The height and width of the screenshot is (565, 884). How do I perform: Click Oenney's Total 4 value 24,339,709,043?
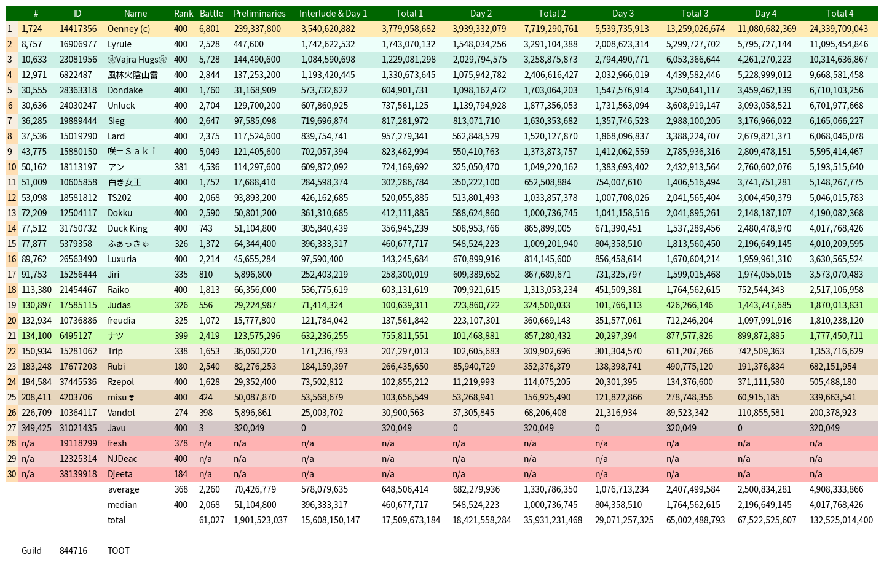(x=839, y=29)
